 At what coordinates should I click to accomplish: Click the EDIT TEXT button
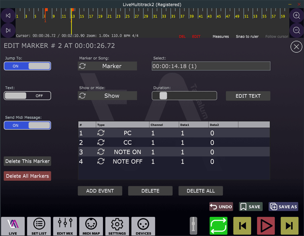[x=248, y=96]
